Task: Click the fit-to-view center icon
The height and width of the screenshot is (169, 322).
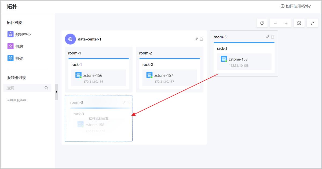Action: [299, 23]
